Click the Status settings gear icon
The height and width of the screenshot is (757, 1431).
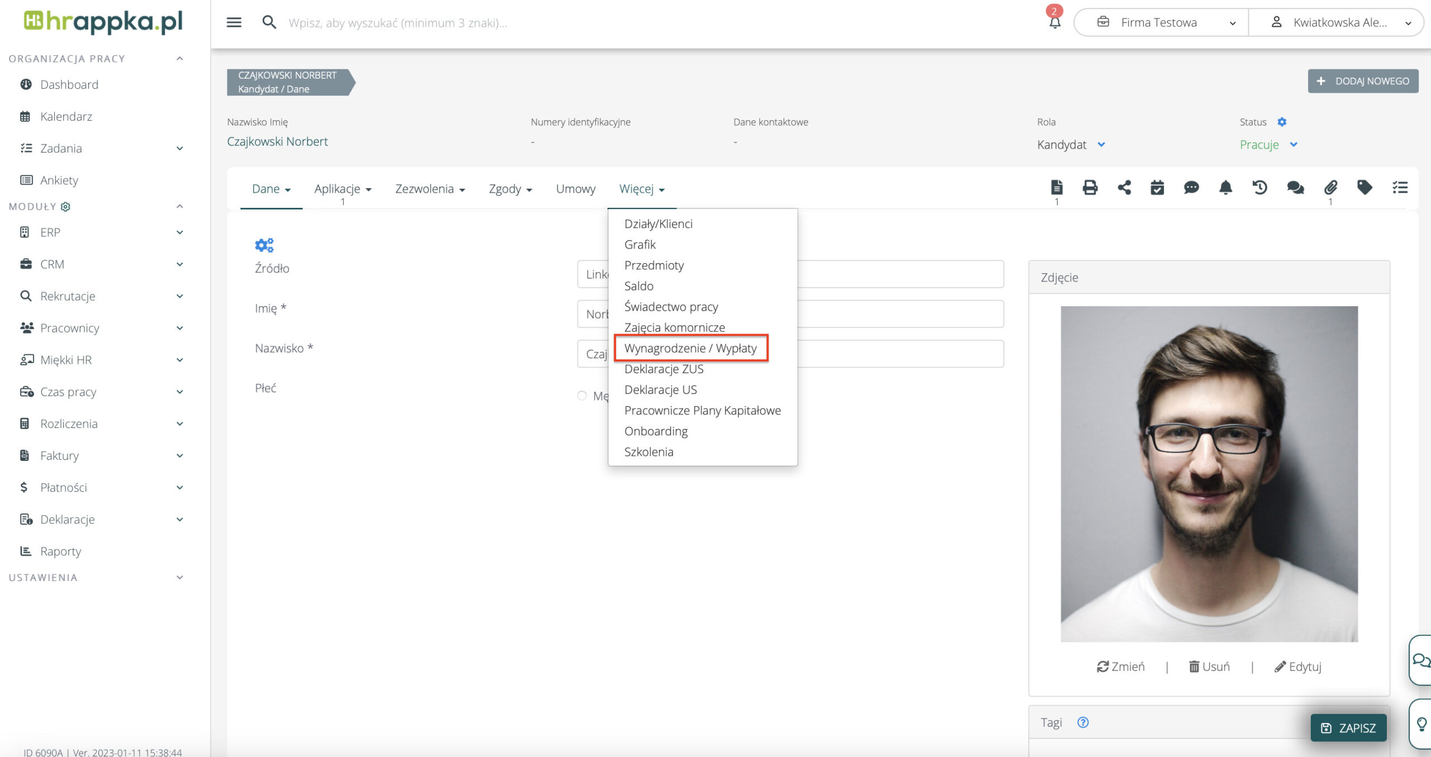pos(1282,122)
